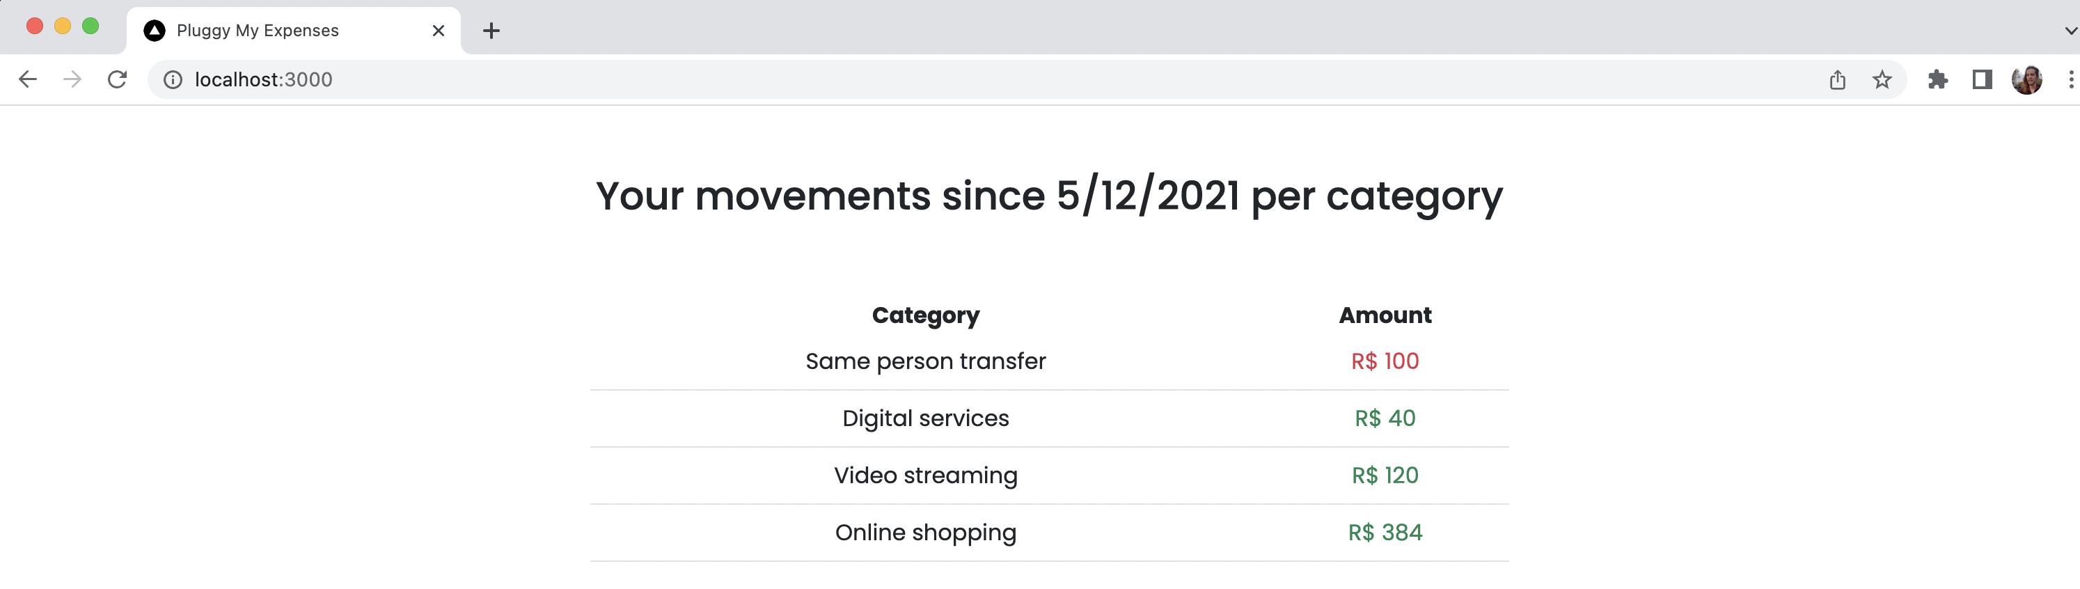Bookmark this page with the star icon
Viewport: 2080px width, 589px height.
tap(1882, 79)
